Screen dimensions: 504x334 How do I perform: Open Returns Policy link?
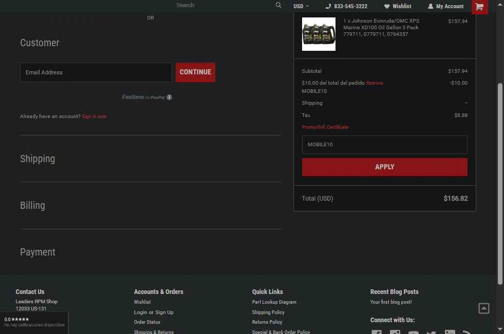coord(267,322)
